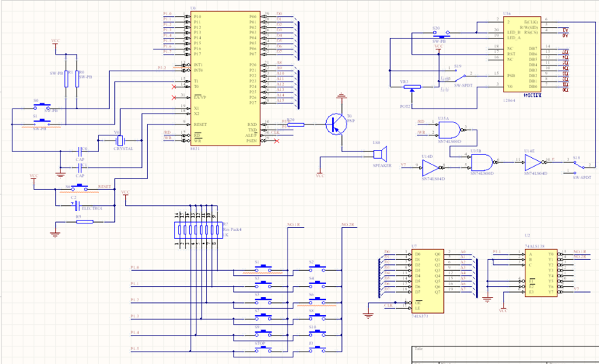Select the 74ALS138 decoder U2
Viewport: 599px width, 364px height.
(541, 273)
